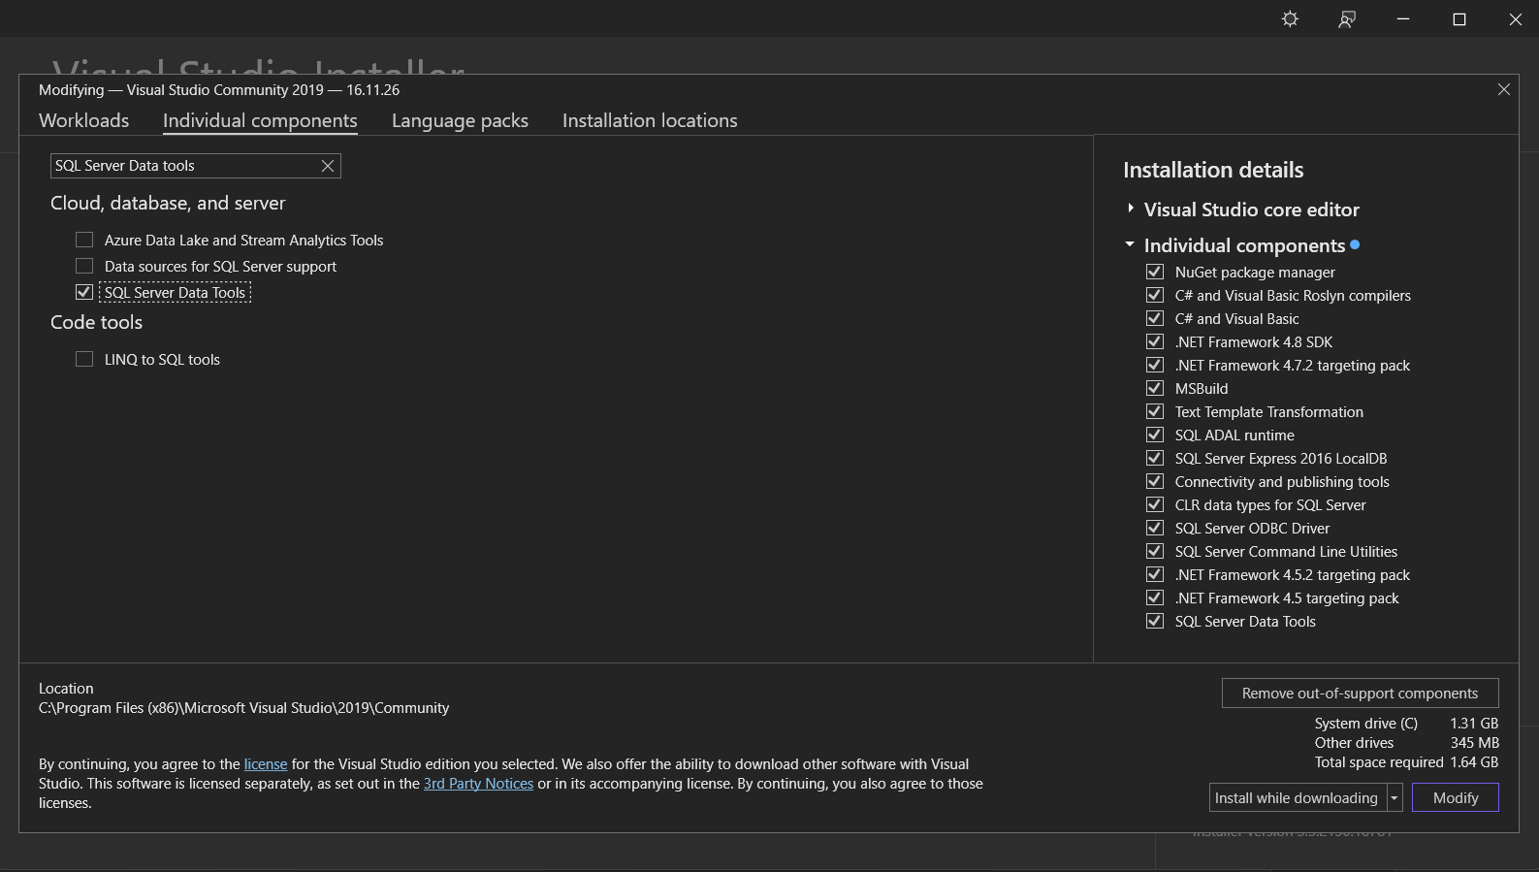Uncheck the 'C# and Visual Basic' component

[1154, 318]
